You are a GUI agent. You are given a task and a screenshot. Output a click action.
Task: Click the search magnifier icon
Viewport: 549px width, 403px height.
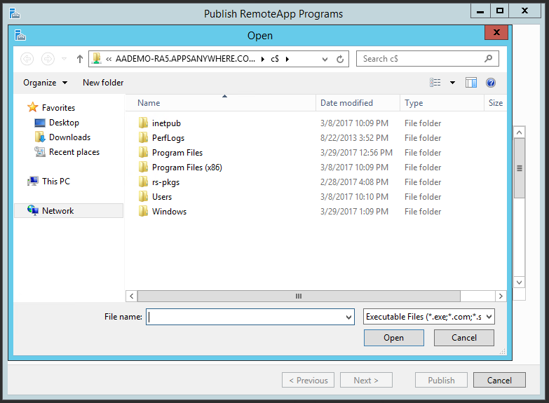(x=489, y=59)
